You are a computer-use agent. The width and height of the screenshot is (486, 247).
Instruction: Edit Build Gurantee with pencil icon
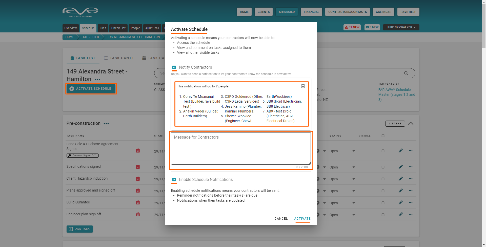pos(401,202)
